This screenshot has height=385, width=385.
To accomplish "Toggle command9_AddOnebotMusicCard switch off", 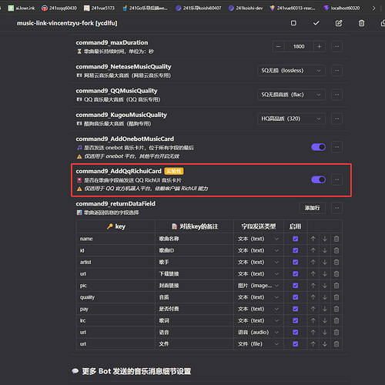I will 319,147.
